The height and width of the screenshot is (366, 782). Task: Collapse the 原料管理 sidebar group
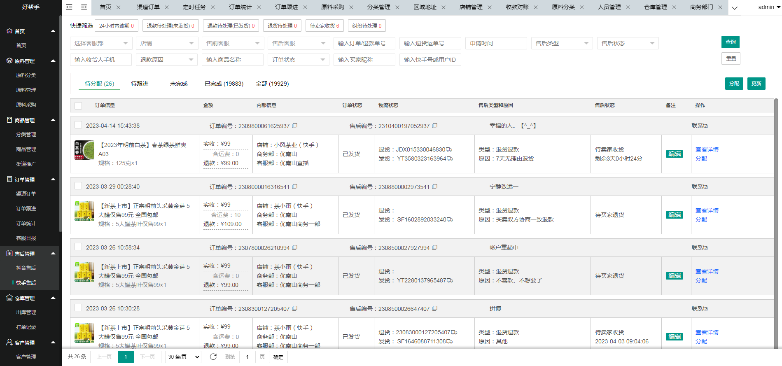coord(53,61)
